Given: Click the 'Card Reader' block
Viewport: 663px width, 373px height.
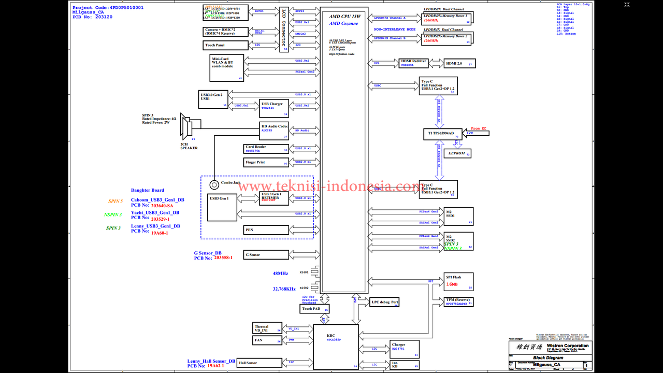Looking at the screenshot, I should tap(266, 149).
